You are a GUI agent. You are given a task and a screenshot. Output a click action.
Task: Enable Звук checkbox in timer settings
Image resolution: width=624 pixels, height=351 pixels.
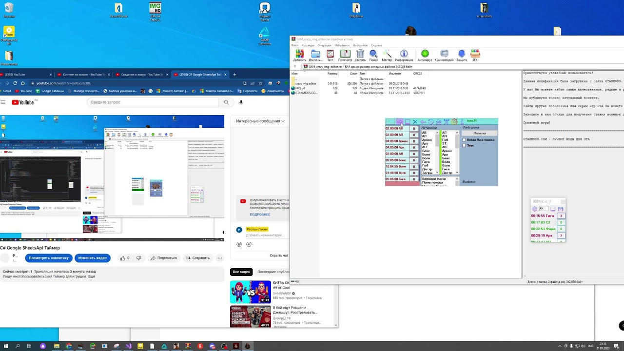tap(464, 145)
